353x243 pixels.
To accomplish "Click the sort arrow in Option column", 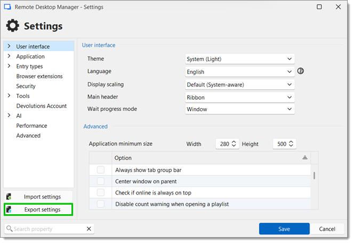I will pyautogui.click(x=305, y=158).
